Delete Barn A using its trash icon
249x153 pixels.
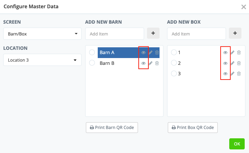pos(157,53)
